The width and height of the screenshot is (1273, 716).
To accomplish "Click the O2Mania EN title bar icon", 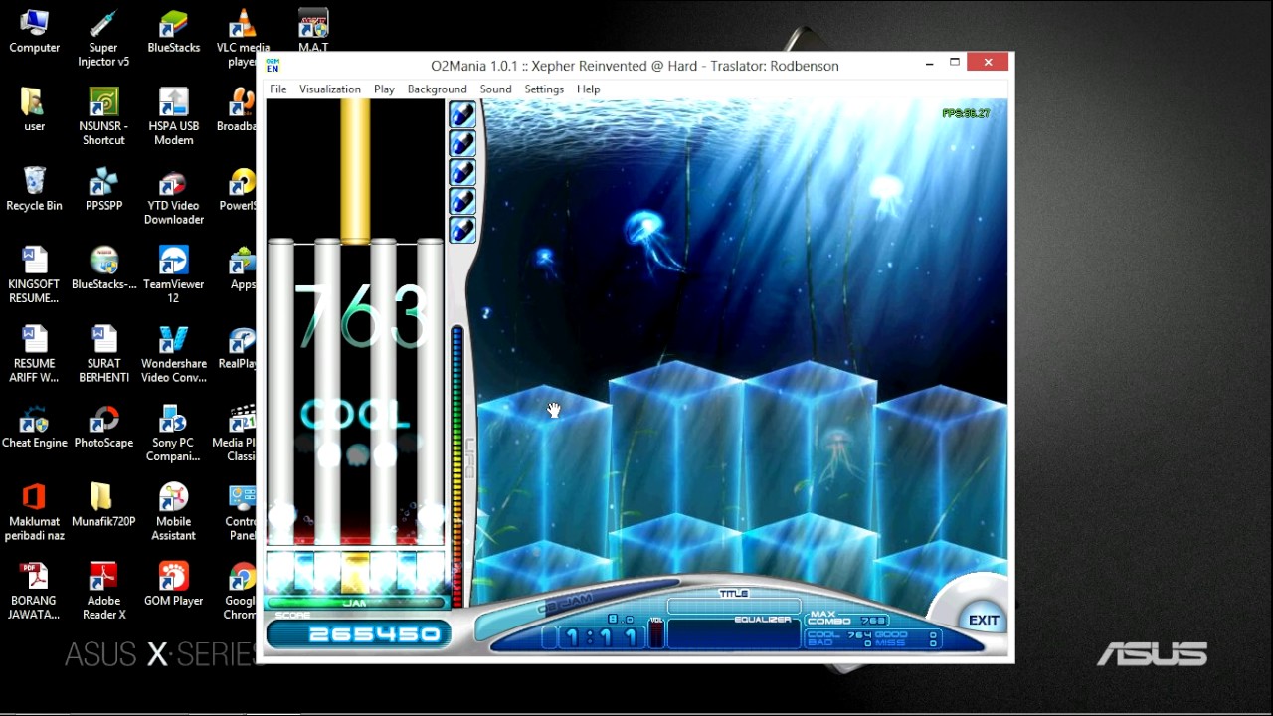I will click(273, 66).
